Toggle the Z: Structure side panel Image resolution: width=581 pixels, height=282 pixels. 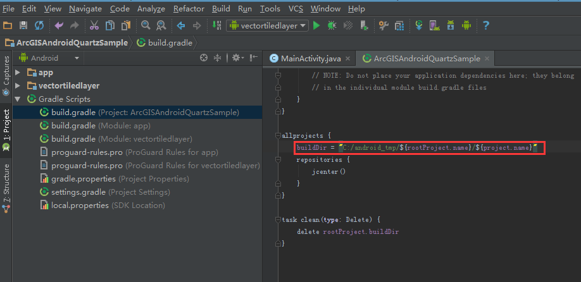[6, 188]
